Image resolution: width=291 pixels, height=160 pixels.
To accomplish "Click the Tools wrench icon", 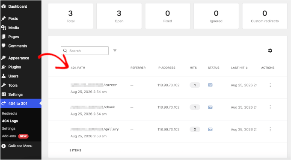I will pos(3,86).
